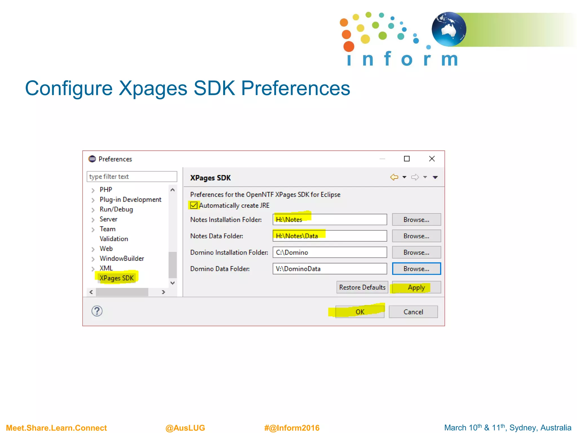Select Plug-in Development preferences page

coord(130,199)
